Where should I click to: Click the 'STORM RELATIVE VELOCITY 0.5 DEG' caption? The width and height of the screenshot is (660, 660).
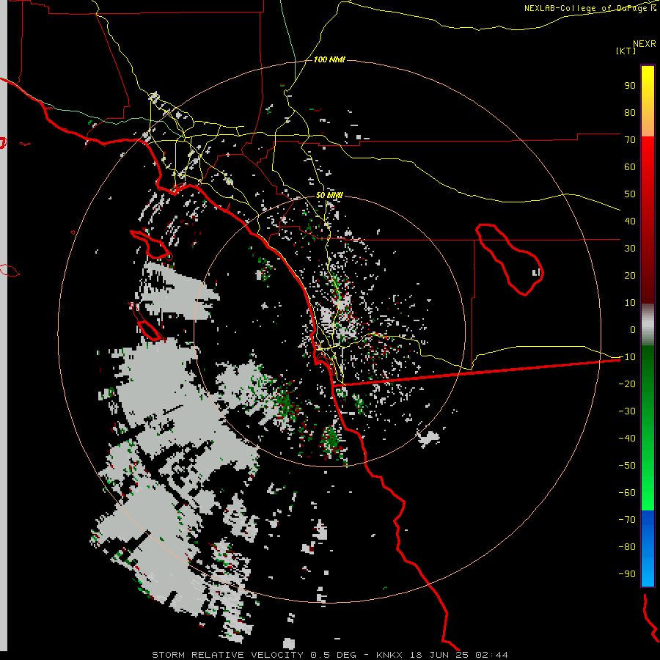pos(254,655)
